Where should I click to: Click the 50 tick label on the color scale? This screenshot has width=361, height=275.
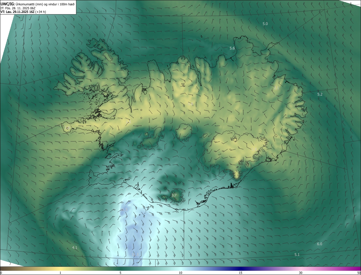[359, 273]
